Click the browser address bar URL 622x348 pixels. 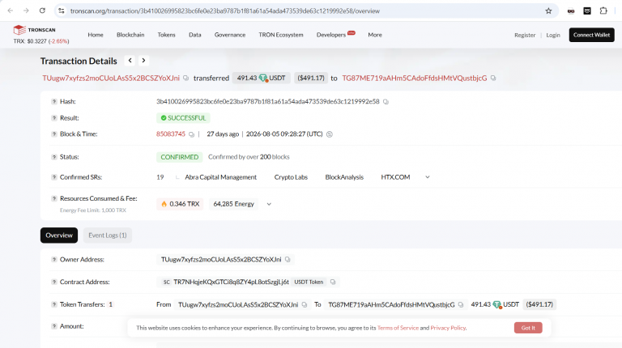pos(225,11)
